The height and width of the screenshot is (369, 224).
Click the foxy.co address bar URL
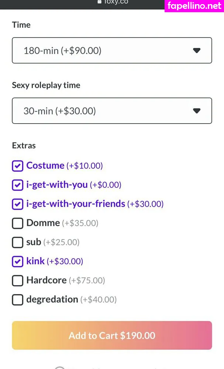pyautogui.click(x=116, y=2)
